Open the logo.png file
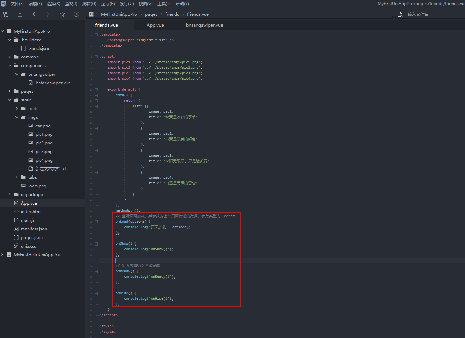 click(x=37, y=186)
